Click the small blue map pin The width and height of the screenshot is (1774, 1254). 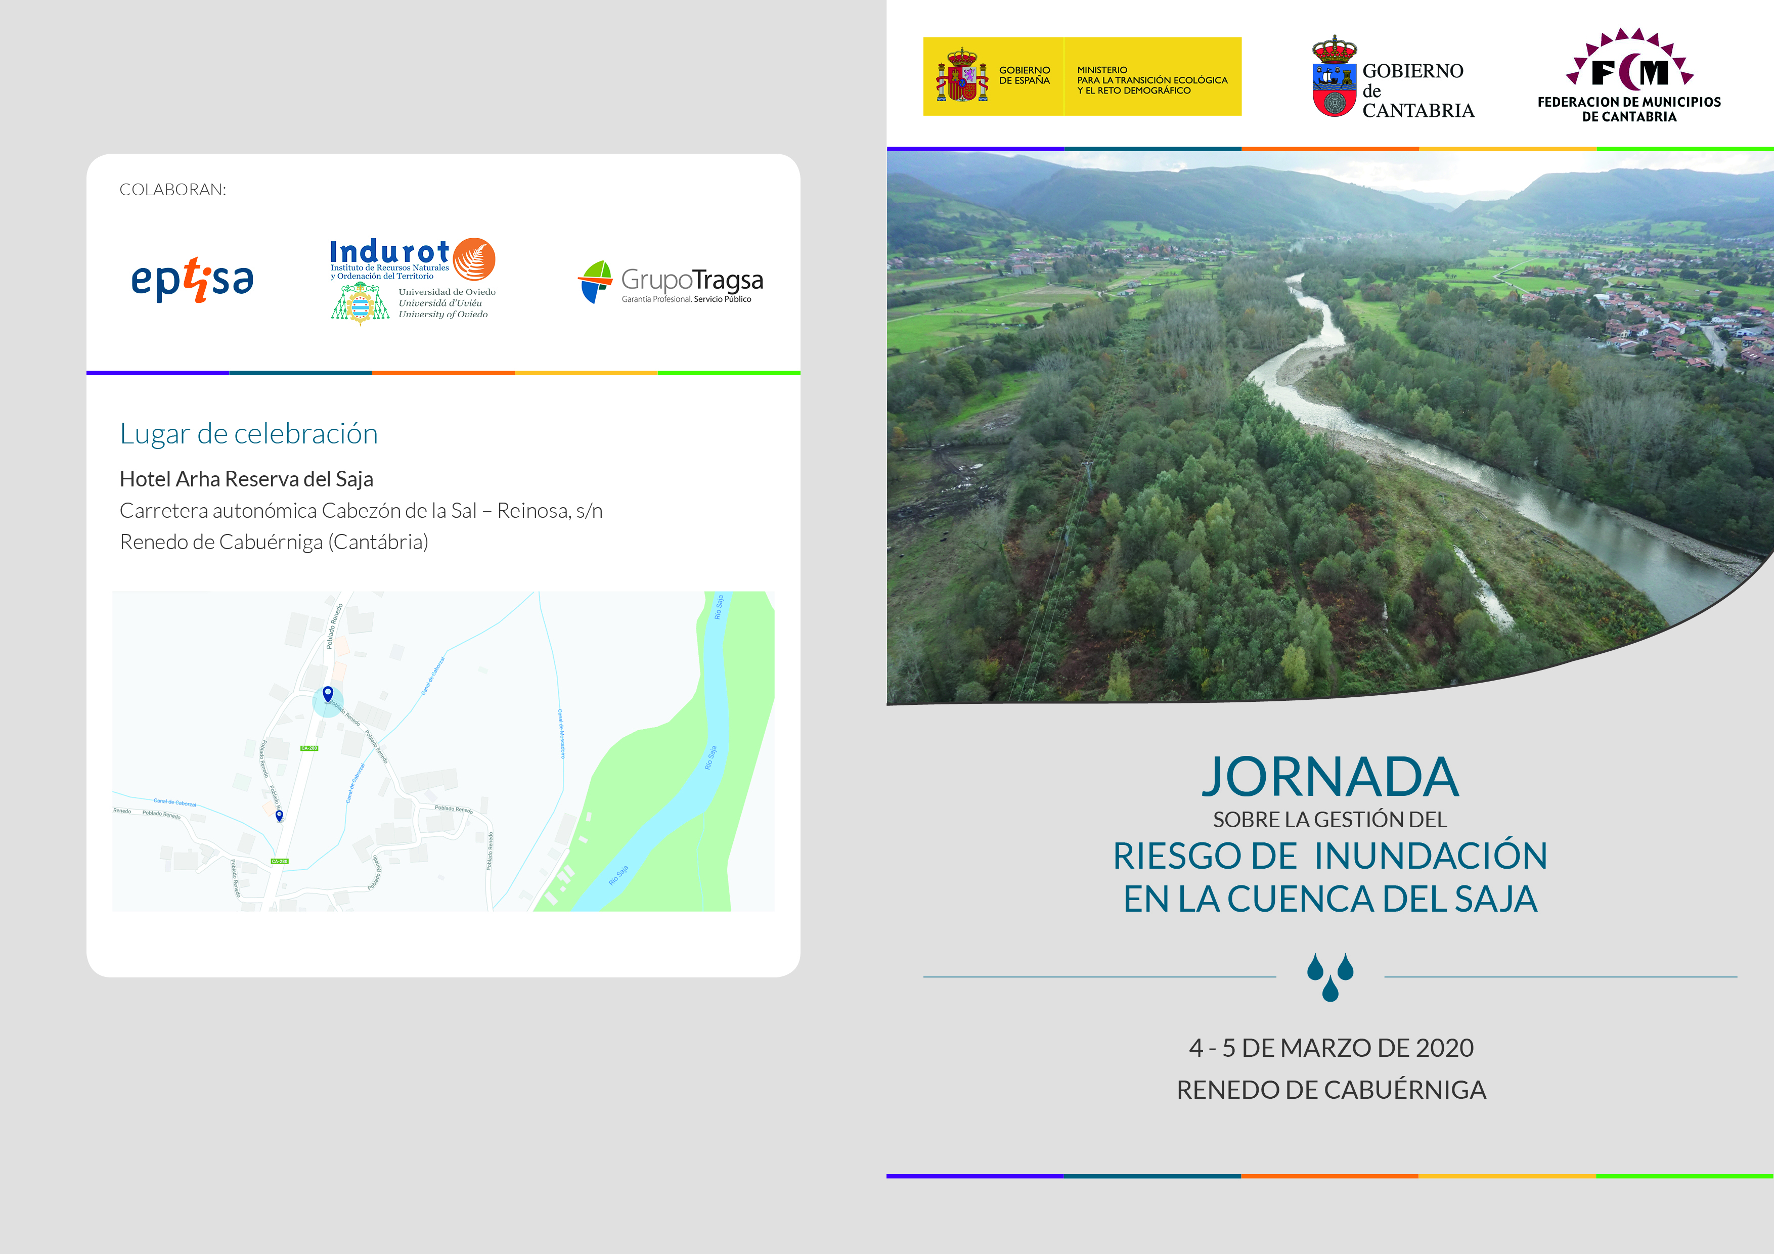[279, 815]
